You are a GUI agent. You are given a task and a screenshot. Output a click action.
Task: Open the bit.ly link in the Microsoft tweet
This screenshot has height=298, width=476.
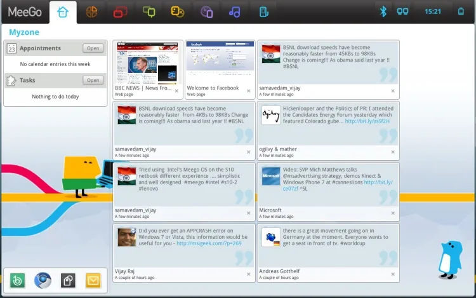click(378, 182)
